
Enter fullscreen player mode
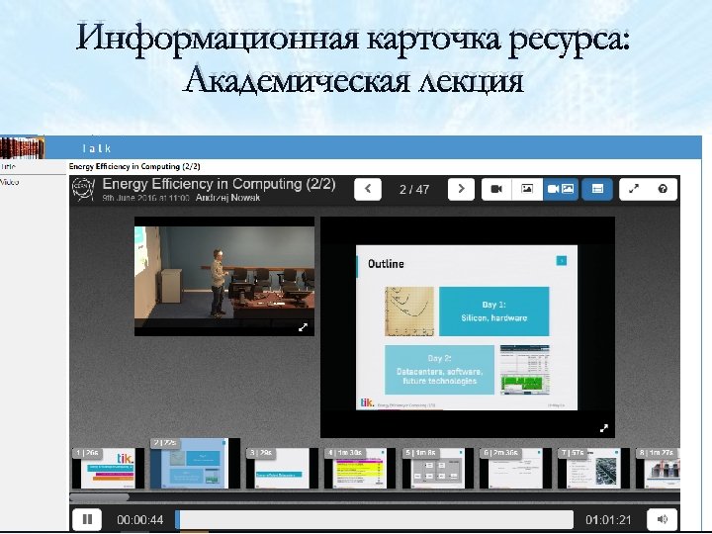tap(634, 189)
